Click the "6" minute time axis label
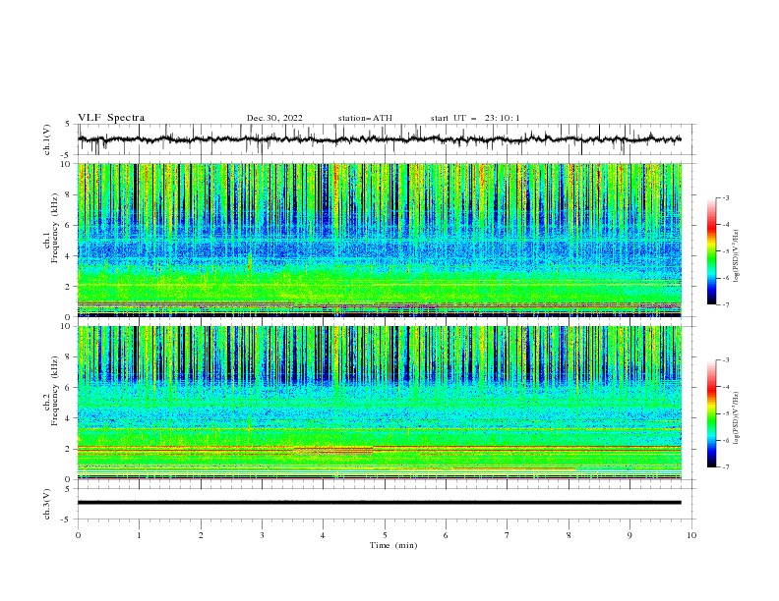Image resolution: width=779 pixels, height=601 pixels. click(x=446, y=535)
